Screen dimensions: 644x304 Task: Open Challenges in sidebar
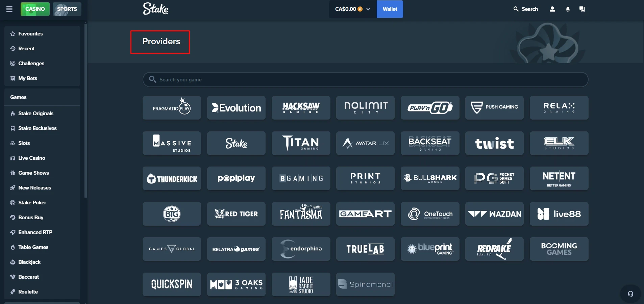pyautogui.click(x=42, y=64)
